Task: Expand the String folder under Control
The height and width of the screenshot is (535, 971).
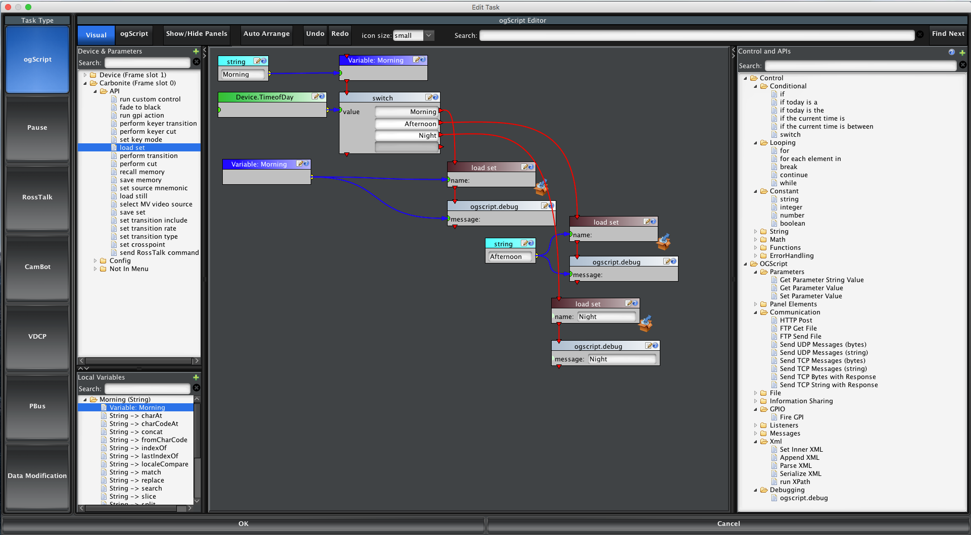Action: pos(755,232)
